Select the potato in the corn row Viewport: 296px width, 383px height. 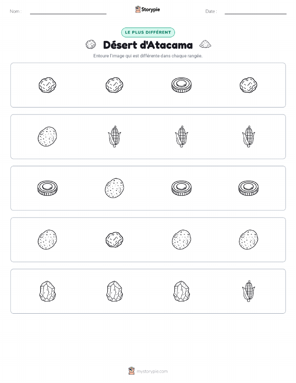click(x=47, y=137)
